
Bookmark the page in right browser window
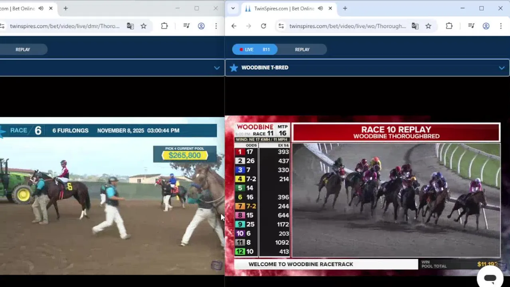pos(428,26)
